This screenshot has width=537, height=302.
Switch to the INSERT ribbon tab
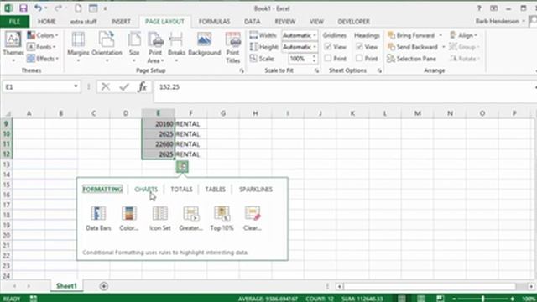click(x=121, y=22)
